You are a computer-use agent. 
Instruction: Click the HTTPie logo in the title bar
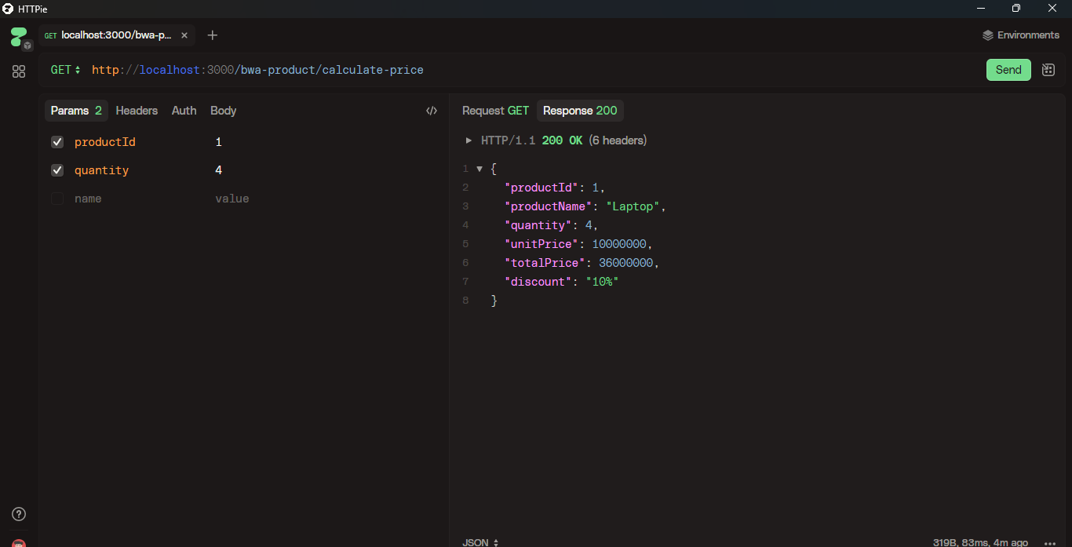(x=8, y=9)
